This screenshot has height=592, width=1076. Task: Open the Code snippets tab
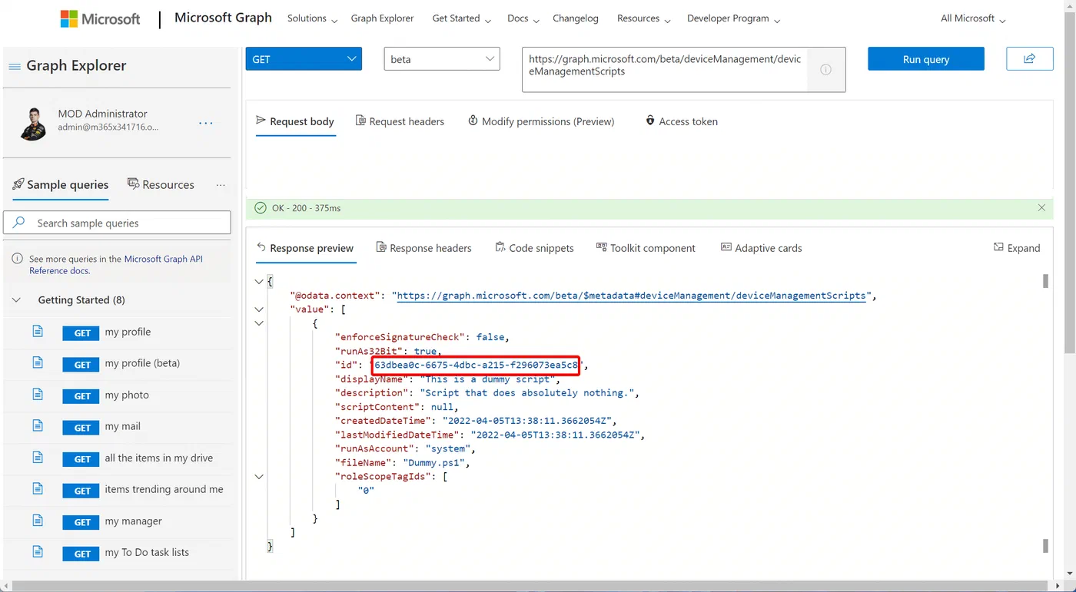[534, 248]
